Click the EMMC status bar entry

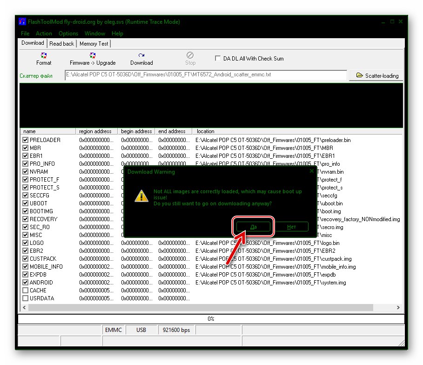[x=113, y=330]
